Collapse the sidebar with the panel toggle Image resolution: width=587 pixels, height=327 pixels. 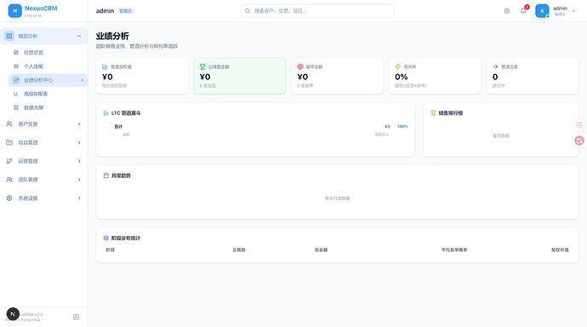click(x=76, y=318)
